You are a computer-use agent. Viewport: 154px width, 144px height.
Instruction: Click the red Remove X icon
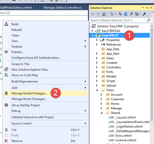click(x=6, y=141)
